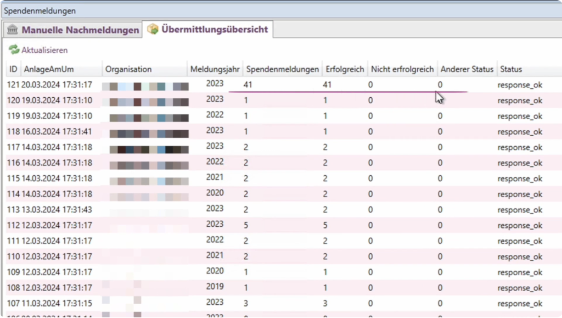Viewport: 562px width, 318px height.
Task: Click timestamp 16.03.2024 17:31:41
Action: click(57, 132)
